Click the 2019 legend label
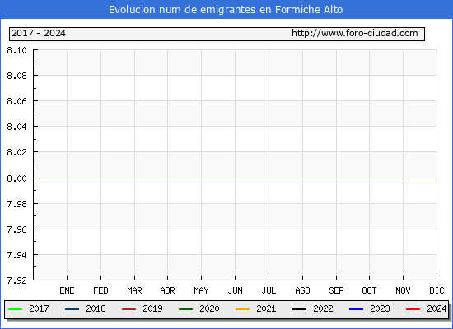The width and height of the screenshot is (453, 329). [153, 308]
